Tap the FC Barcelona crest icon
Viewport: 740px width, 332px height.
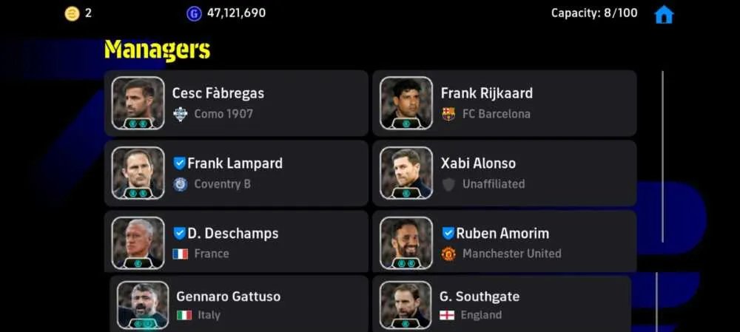pyautogui.click(x=448, y=114)
